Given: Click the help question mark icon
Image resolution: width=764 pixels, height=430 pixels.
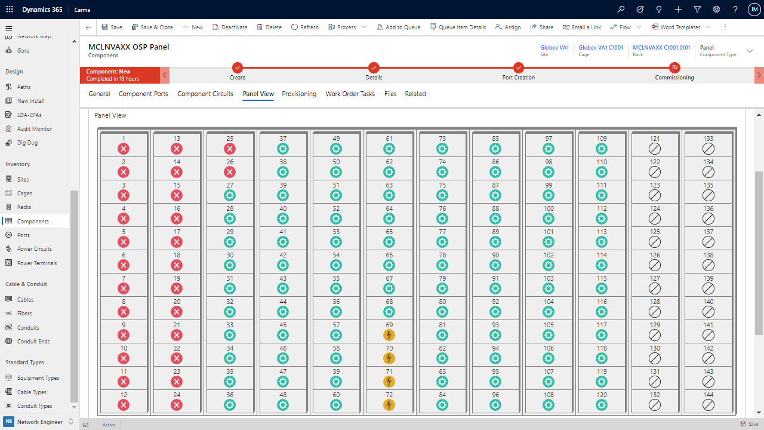Looking at the screenshot, I should point(735,10).
